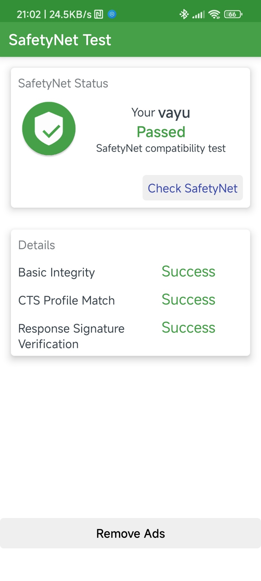Screen dimensions: 261x581
Task: Tap the SafetyNet Test app title
Action: coord(60,40)
